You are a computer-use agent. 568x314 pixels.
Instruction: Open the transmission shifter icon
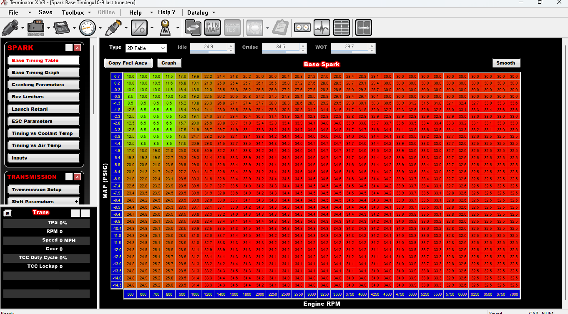click(166, 28)
